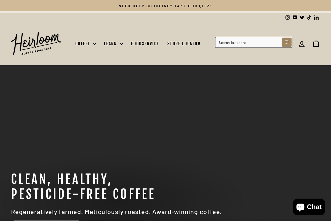The height and width of the screenshot is (221, 331).
Task: Open the shopping cart icon
Action: (x=316, y=44)
